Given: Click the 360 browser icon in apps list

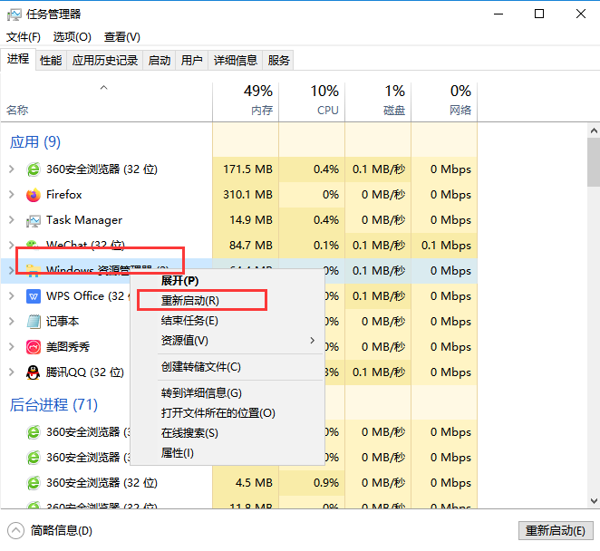Looking at the screenshot, I should (34, 169).
